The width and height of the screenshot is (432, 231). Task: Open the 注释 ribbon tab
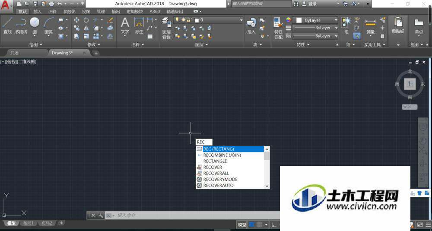click(52, 12)
